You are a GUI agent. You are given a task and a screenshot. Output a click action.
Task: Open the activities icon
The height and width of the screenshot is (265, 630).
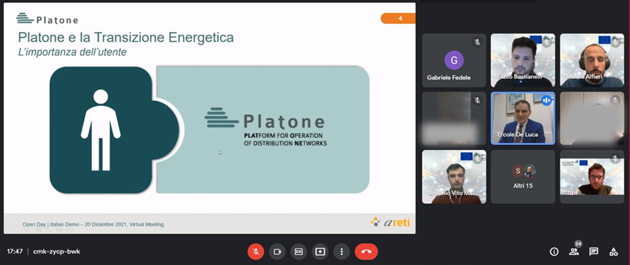pos(614,252)
